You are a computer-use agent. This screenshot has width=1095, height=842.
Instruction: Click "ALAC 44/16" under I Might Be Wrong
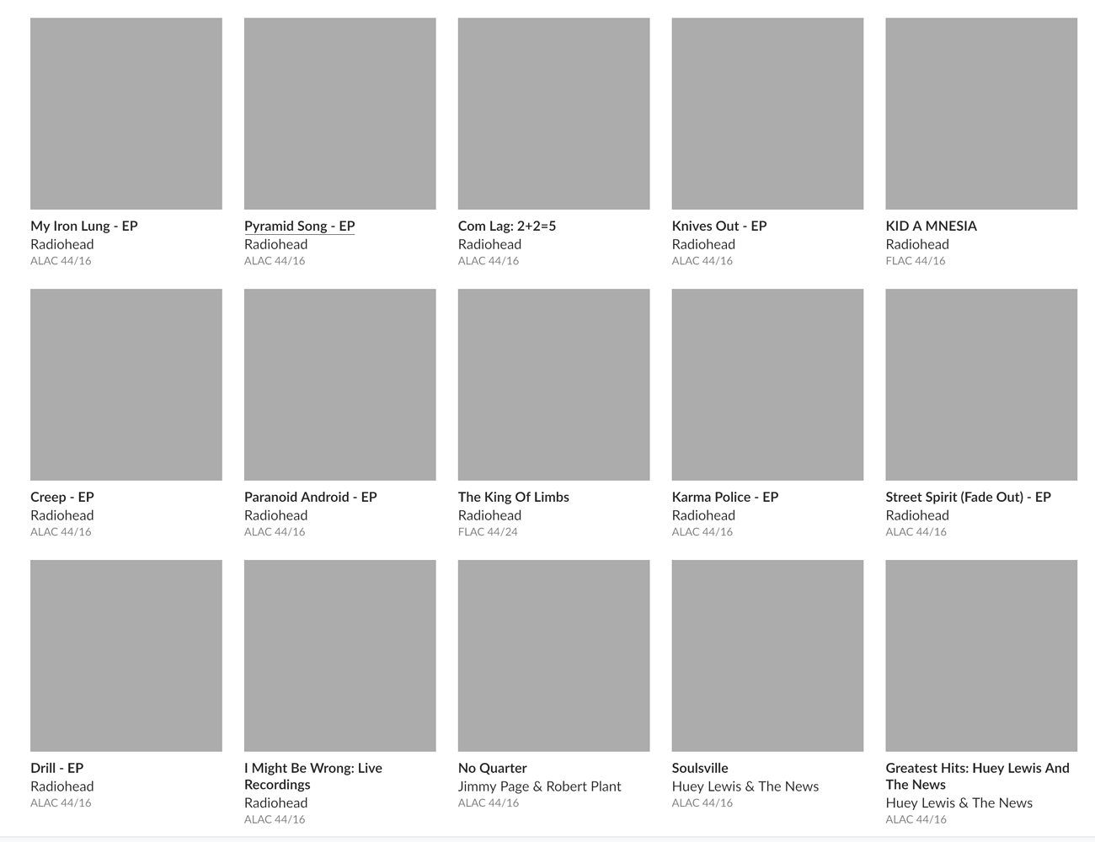pos(275,819)
